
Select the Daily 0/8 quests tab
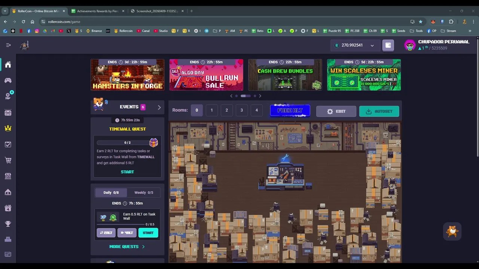tap(111, 192)
